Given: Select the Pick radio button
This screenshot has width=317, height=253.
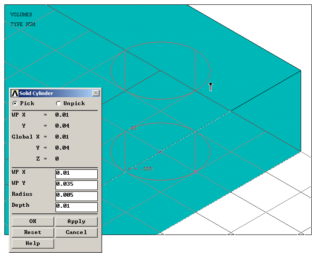Looking at the screenshot, I should click(x=15, y=103).
